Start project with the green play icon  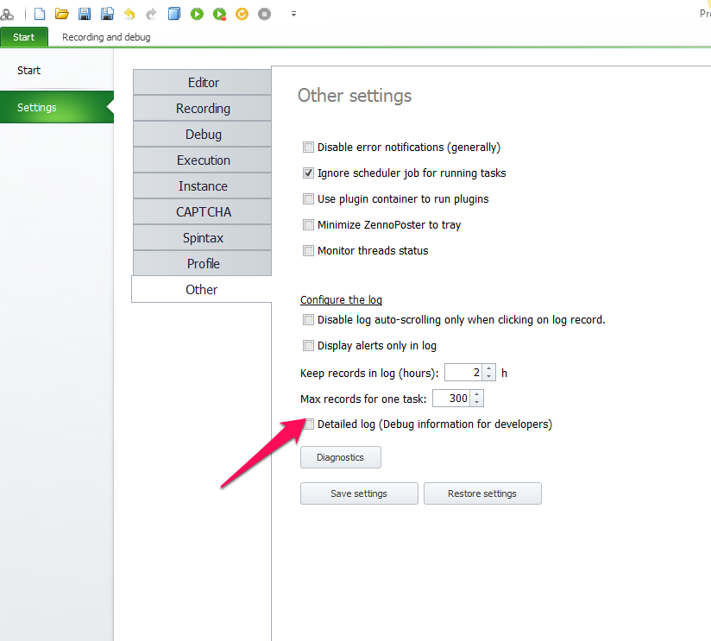click(x=197, y=14)
